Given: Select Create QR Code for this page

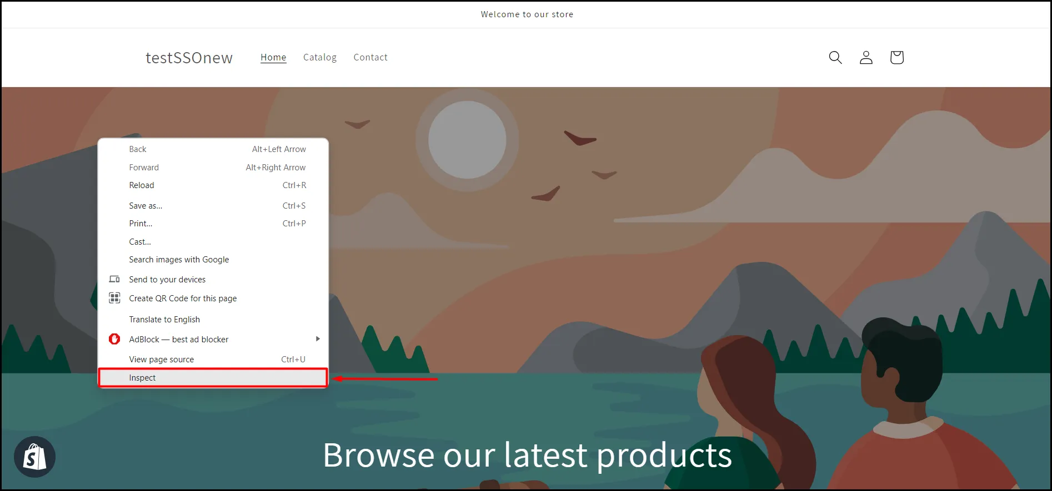Looking at the screenshot, I should (x=213, y=298).
